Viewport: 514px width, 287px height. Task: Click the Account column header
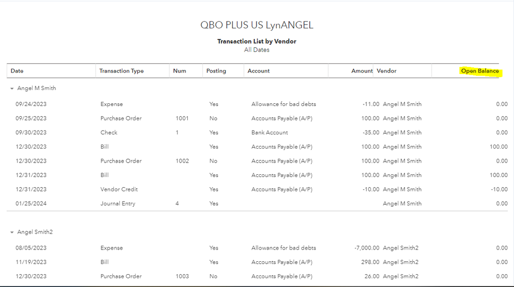(x=259, y=71)
